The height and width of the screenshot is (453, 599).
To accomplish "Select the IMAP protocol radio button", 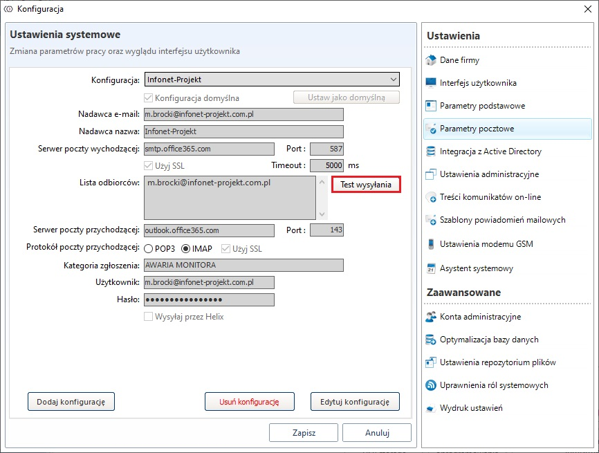I will pos(185,248).
